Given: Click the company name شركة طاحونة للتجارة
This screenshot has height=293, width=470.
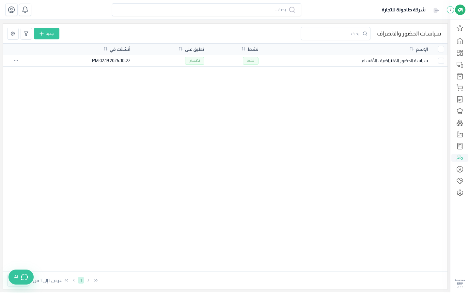Looking at the screenshot, I should [404, 10].
